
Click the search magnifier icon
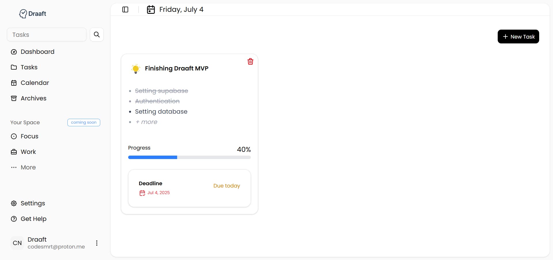[x=96, y=34]
